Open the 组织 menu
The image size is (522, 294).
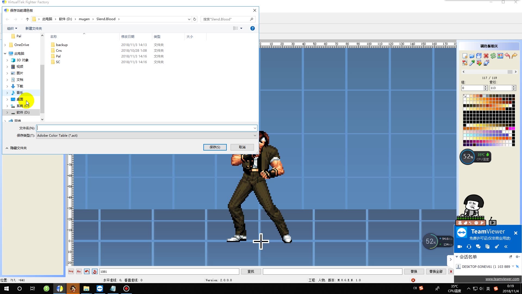(12, 29)
